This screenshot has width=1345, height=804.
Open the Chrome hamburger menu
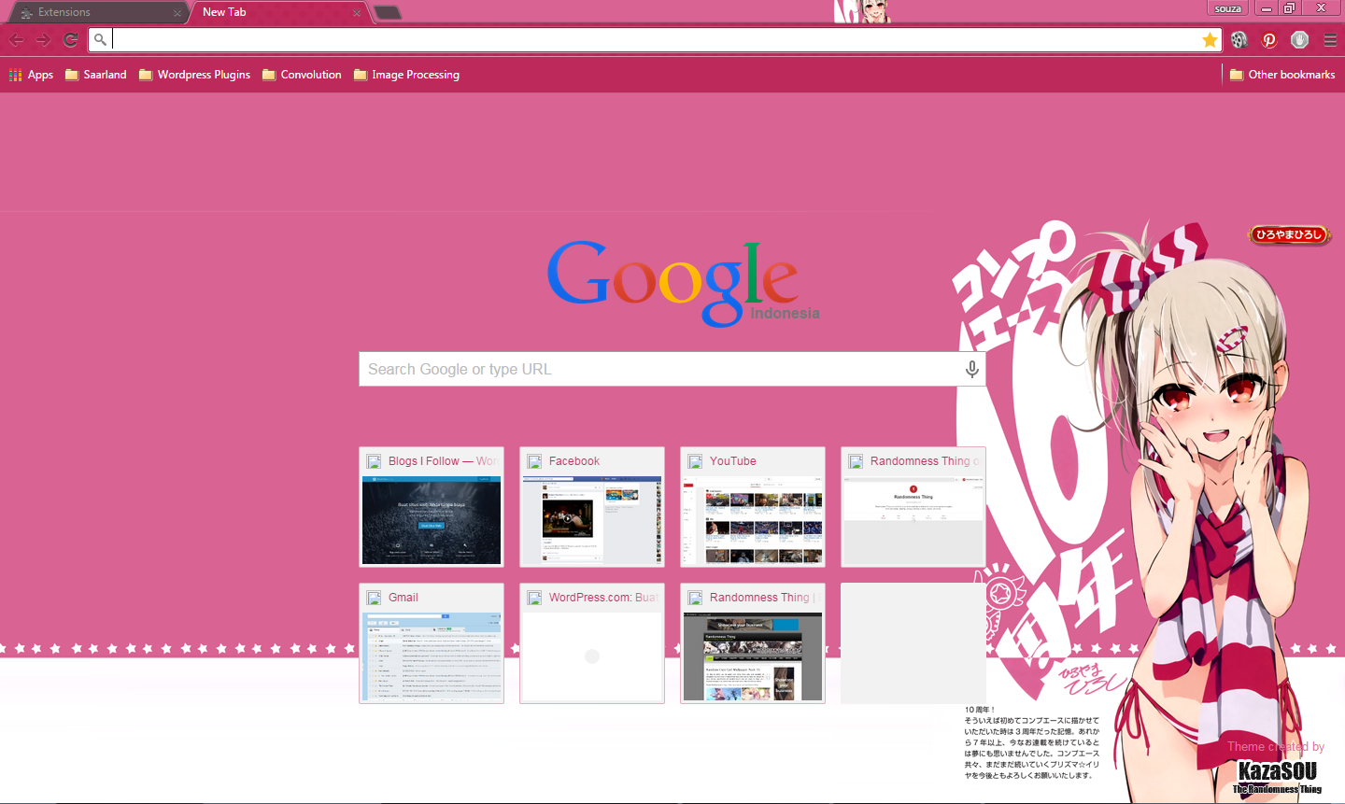pos(1330,40)
